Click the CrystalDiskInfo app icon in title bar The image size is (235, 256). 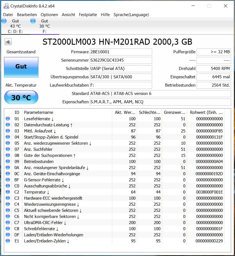pyautogui.click(x=6, y=6)
